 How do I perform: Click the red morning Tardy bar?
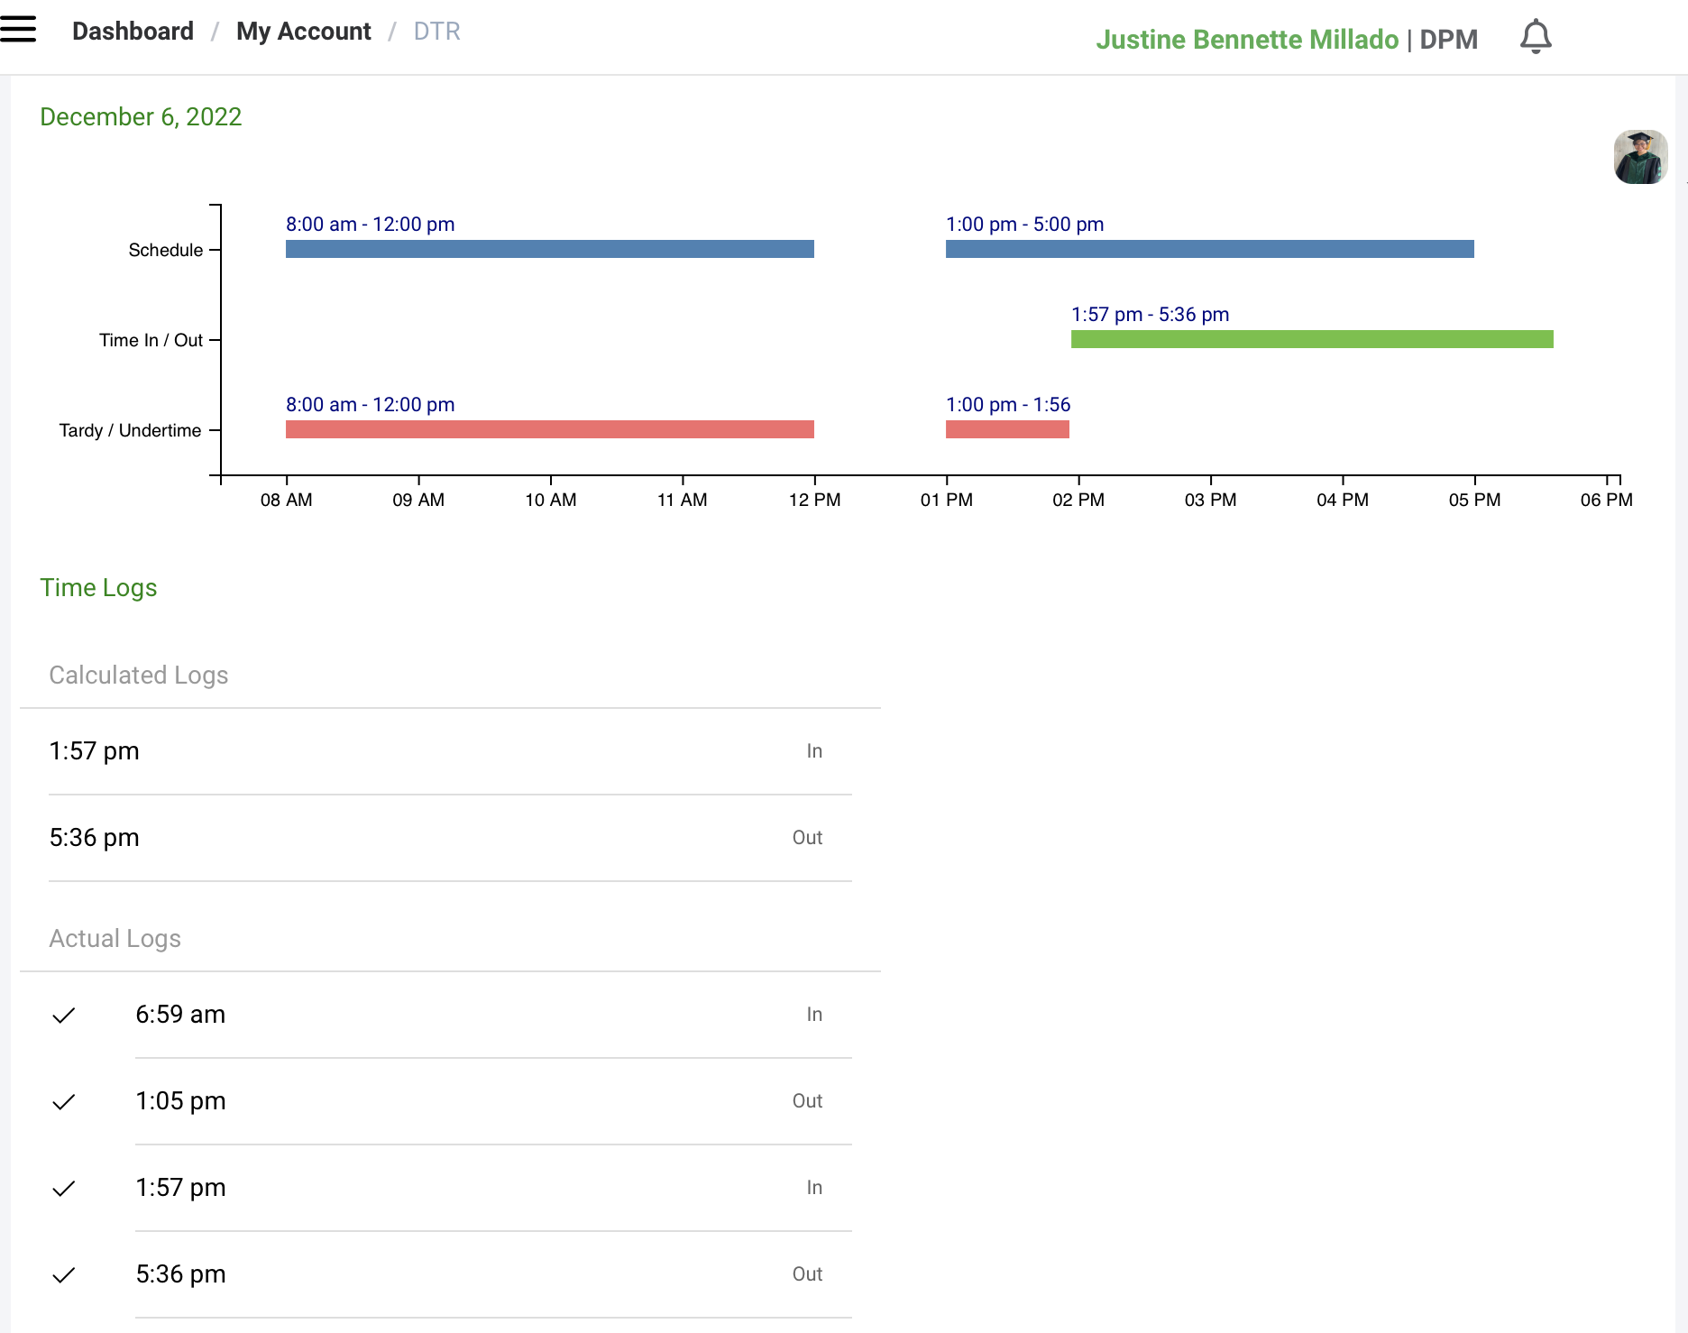pyautogui.click(x=549, y=429)
